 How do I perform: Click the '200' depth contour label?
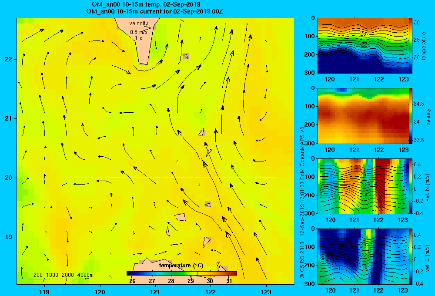[38, 275]
